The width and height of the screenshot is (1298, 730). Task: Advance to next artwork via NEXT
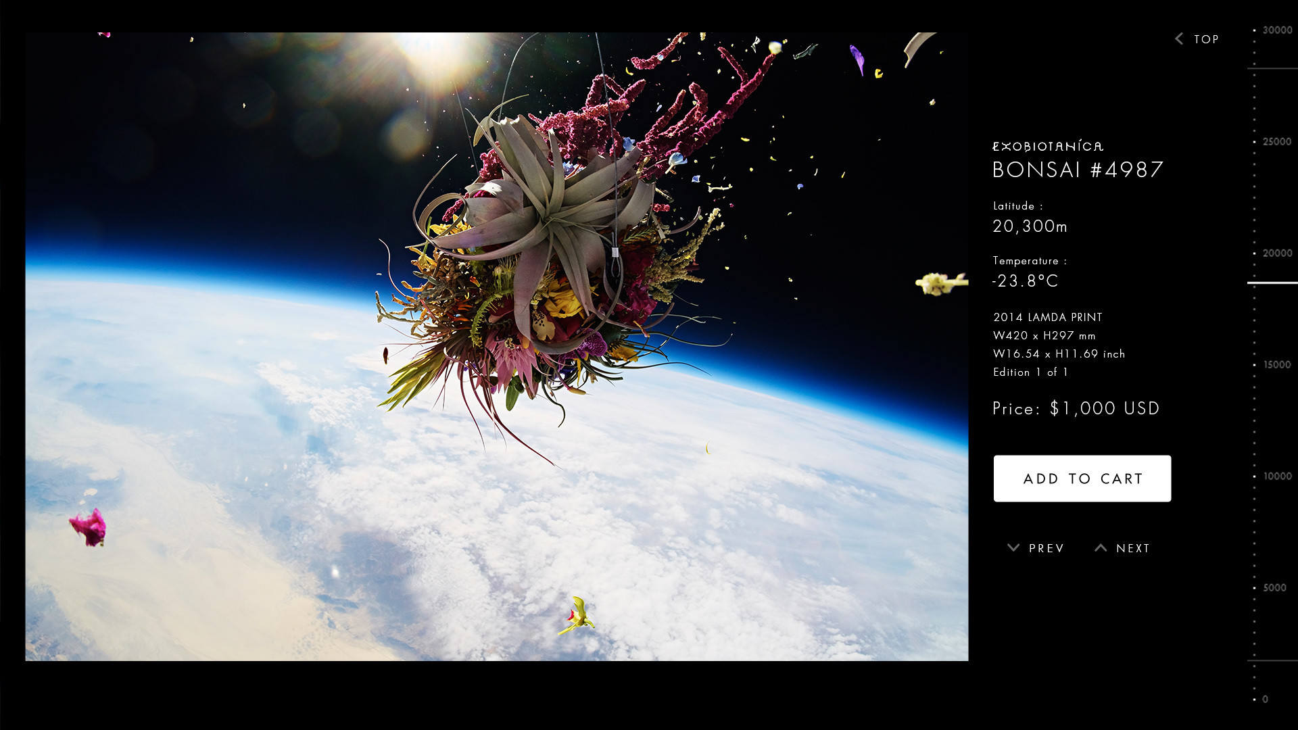[1133, 548]
